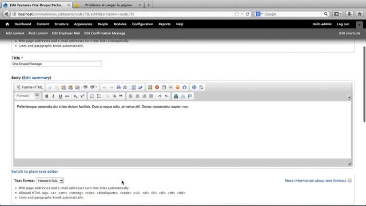Screen dimensions: 366x206
Task: Click the Insert Link icon
Action: pyautogui.click(x=176, y=96)
